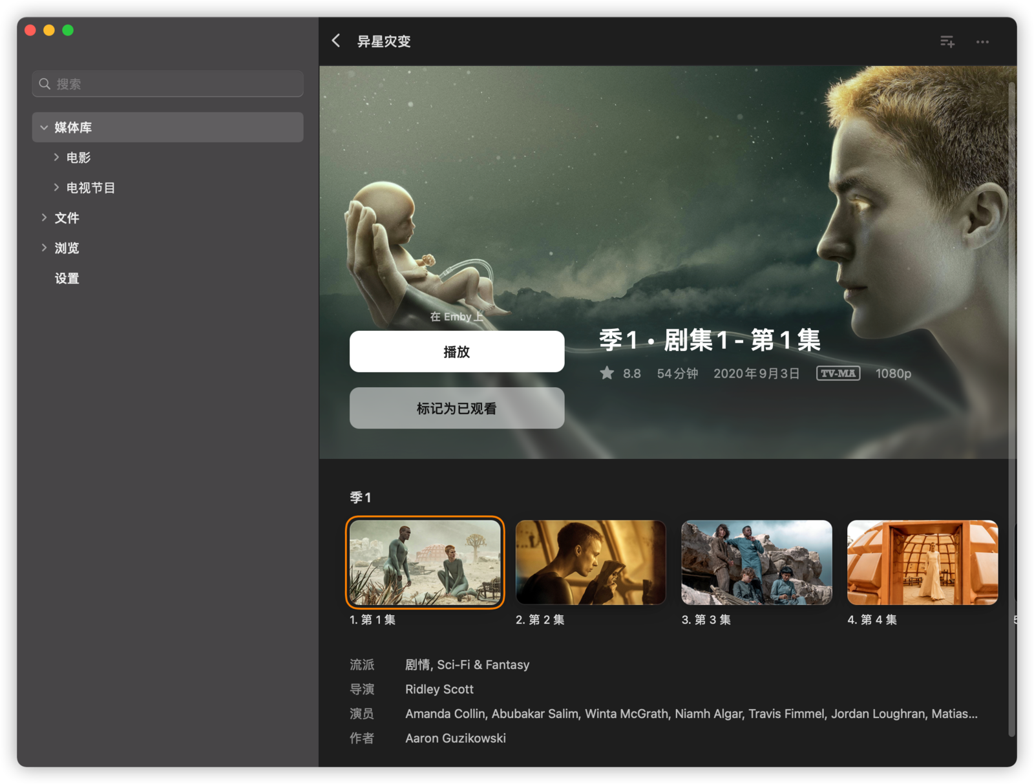Click the '1. 第 1 集' label

373,620
